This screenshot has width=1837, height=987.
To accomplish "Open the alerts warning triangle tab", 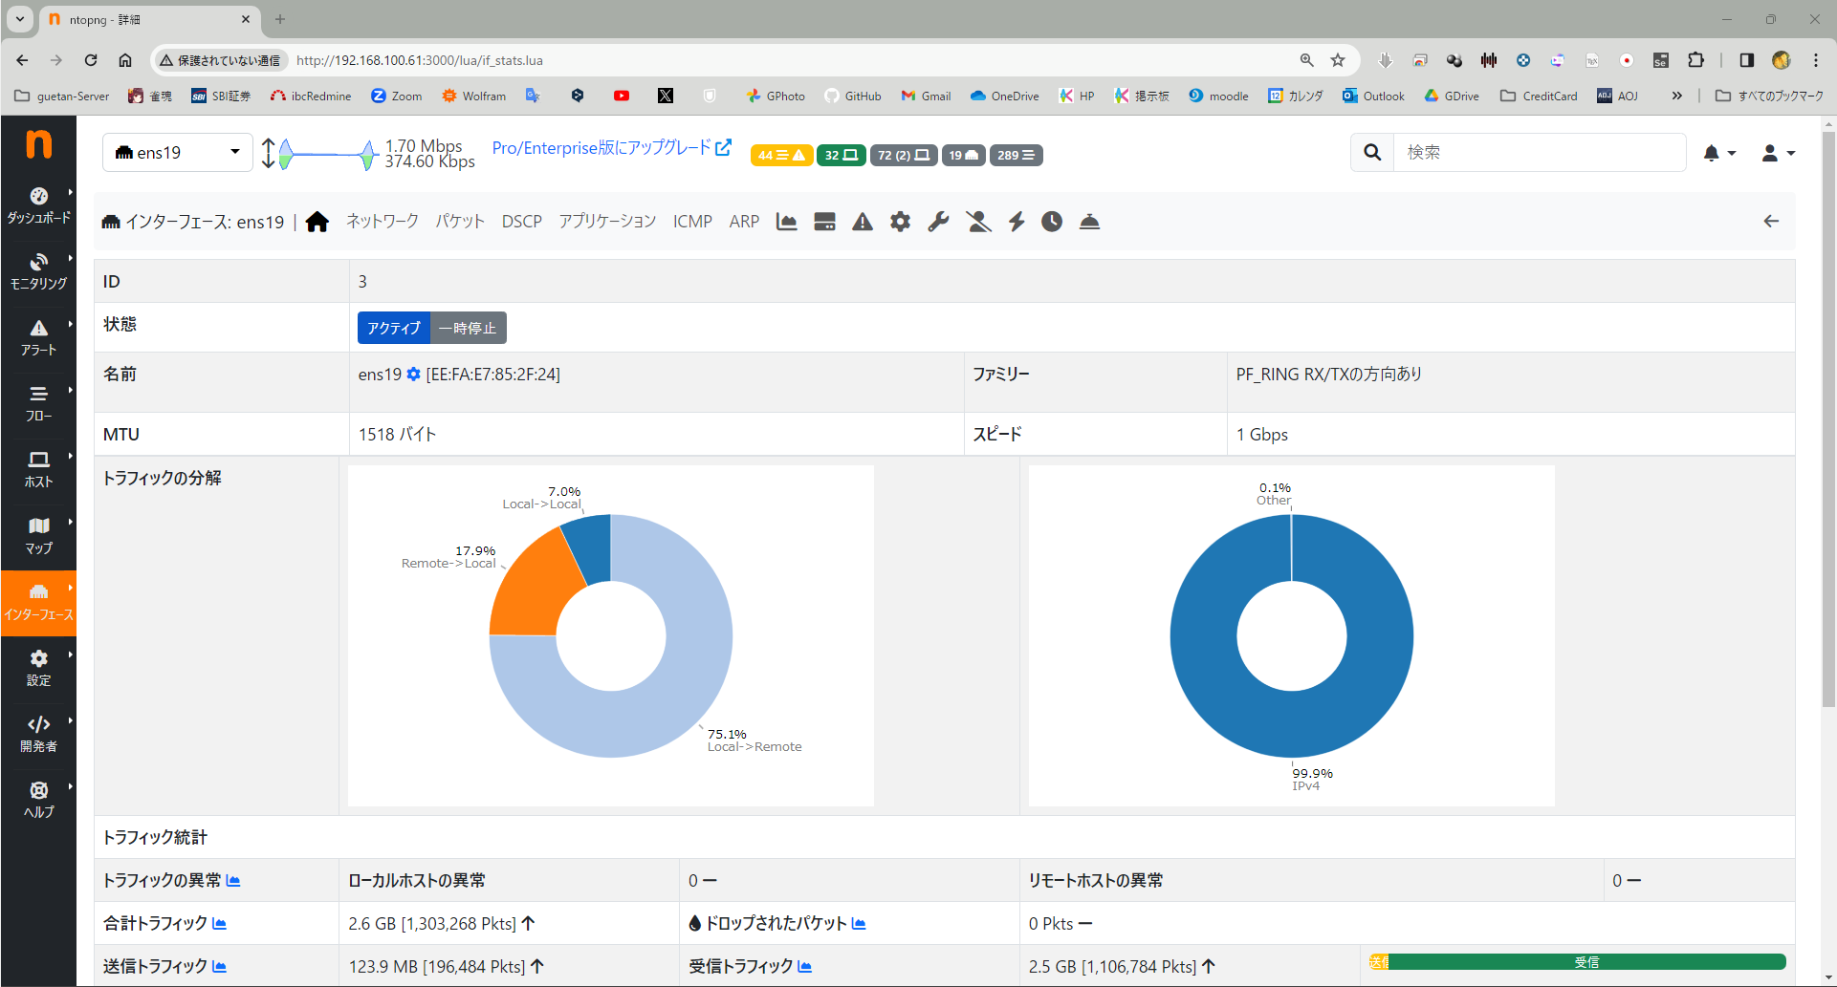I will [x=863, y=222].
